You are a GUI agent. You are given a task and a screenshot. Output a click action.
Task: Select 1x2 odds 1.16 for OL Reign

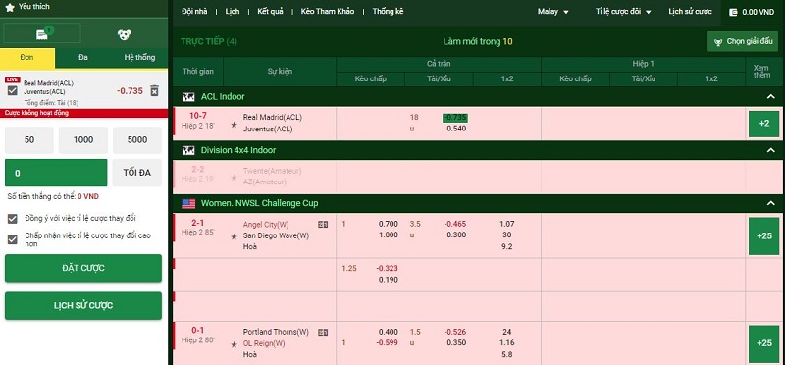click(507, 343)
